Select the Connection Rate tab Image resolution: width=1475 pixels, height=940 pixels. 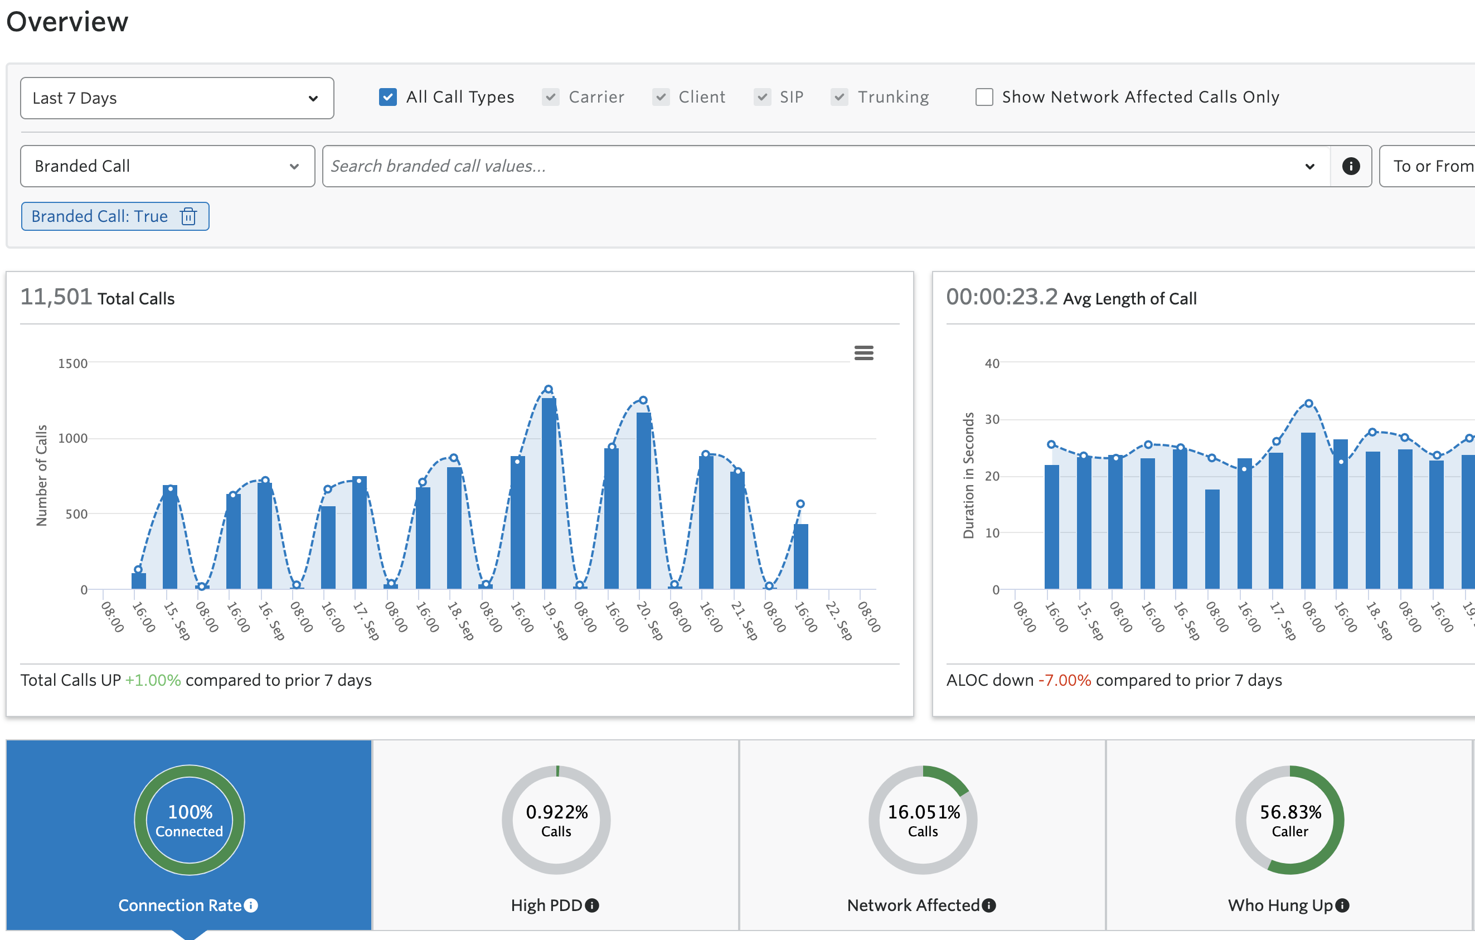coord(190,835)
